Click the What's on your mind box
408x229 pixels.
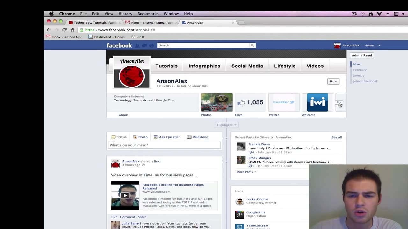164,145
